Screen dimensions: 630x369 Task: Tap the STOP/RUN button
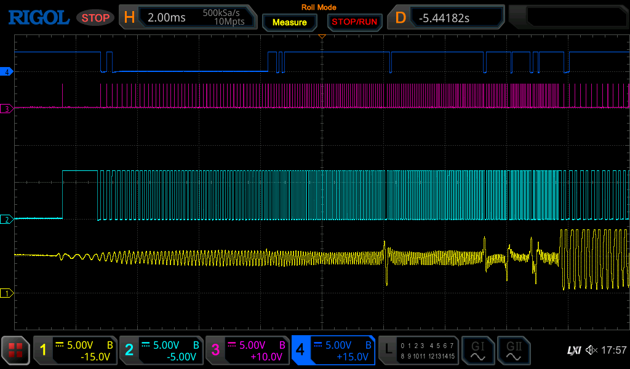click(x=354, y=22)
